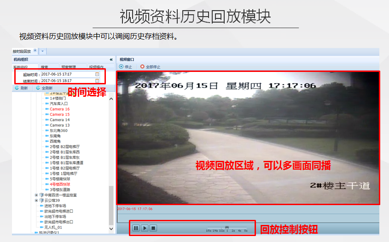The width and height of the screenshot is (389, 242).
Task: Open the tab list dropdown arrow
Action: tap(42, 51)
